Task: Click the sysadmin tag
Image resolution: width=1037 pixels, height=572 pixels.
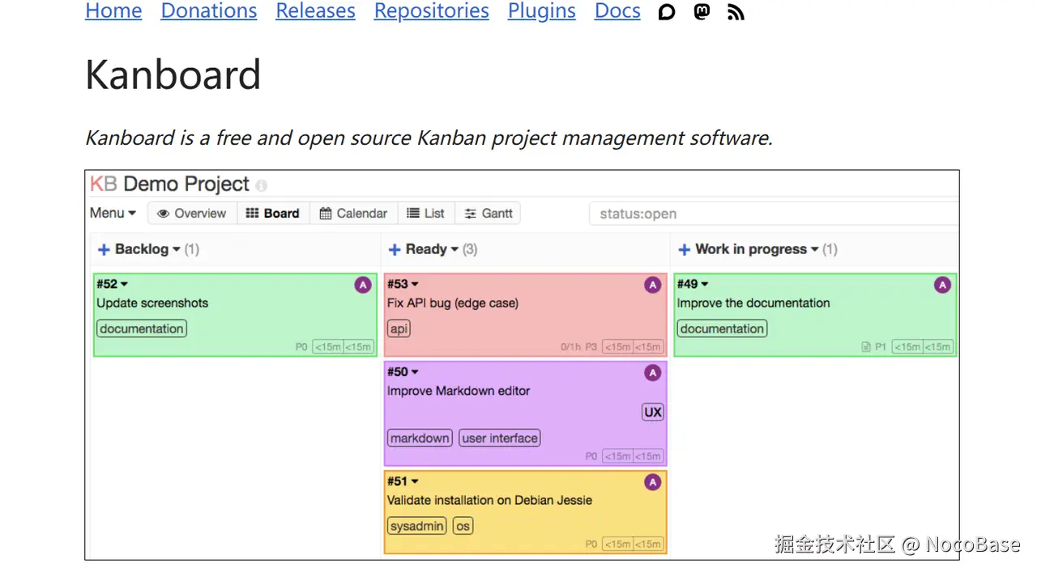Action: coord(417,526)
